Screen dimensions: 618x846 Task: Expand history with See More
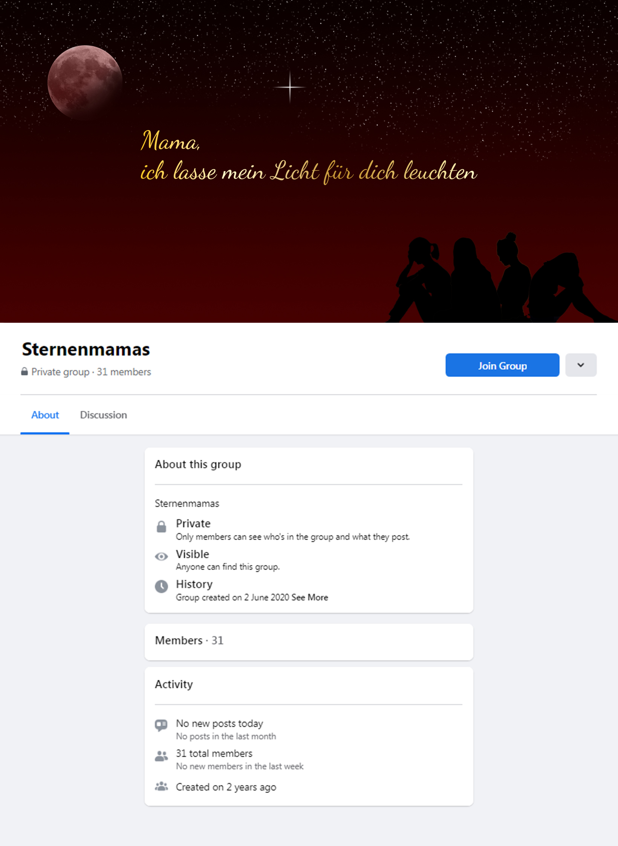pos(309,598)
